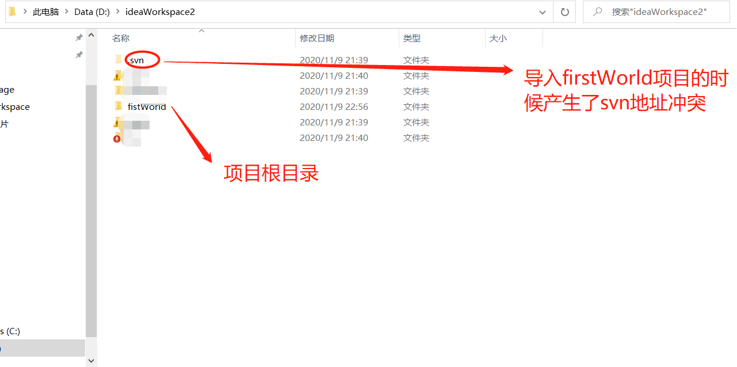Image resolution: width=737 pixels, height=367 pixels.
Task: Click the folder icon in the address bar
Action: tap(13, 12)
